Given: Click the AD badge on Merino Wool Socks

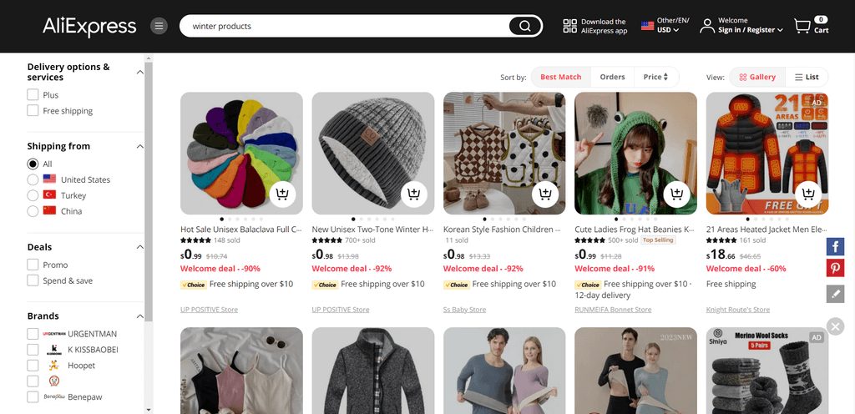Looking at the screenshot, I should click(x=817, y=338).
